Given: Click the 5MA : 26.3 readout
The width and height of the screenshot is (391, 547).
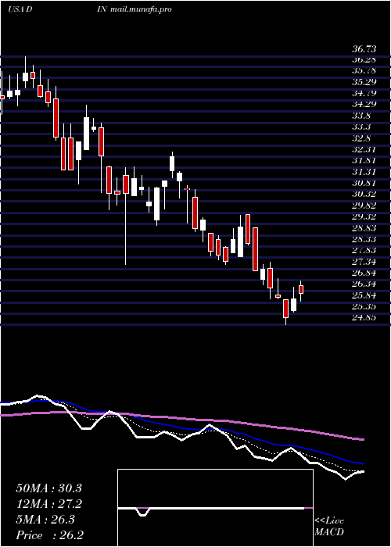Looking at the screenshot, I should pos(45,520).
